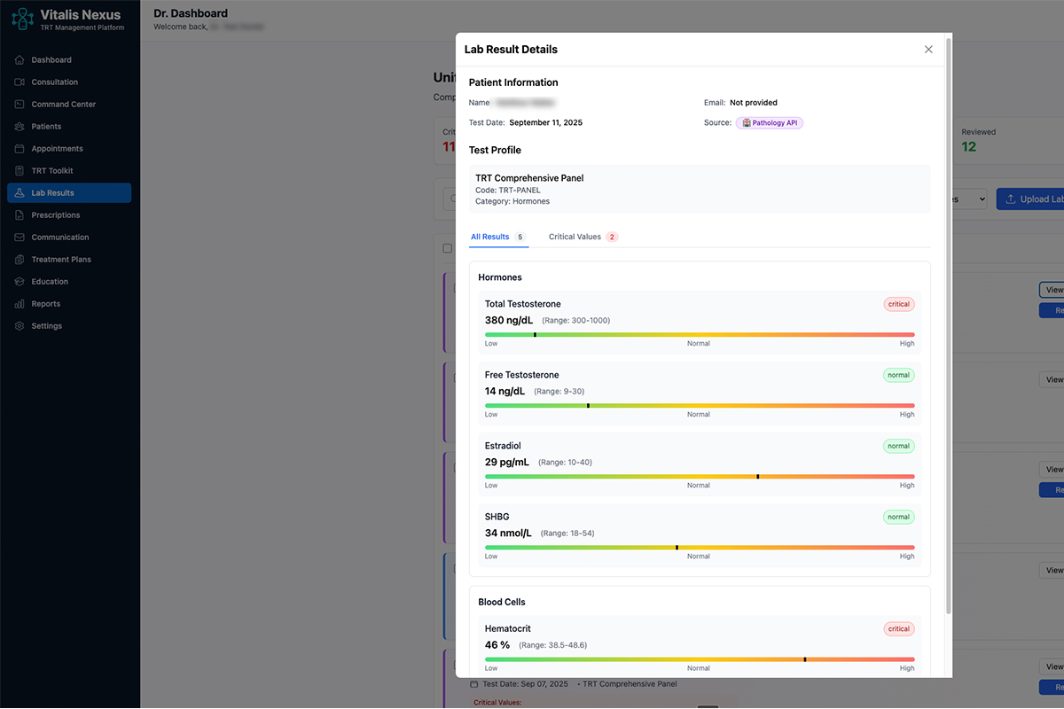
Task: Click the Upload Lab button
Action: click(1036, 199)
